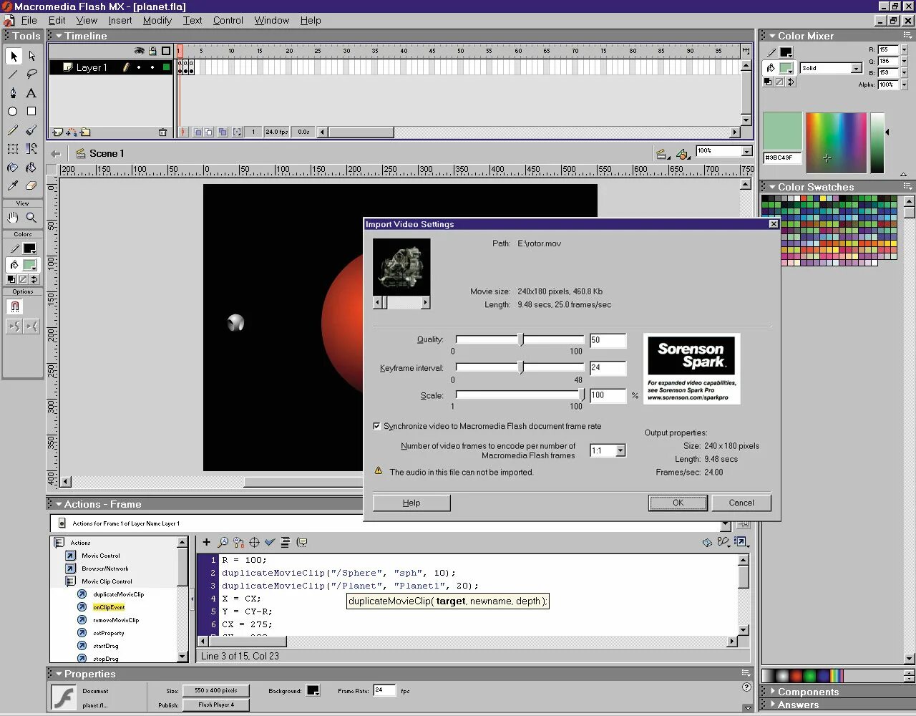The image size is (916, 716).
Task: Select the Free Transform tool
Action: [13, 149]
